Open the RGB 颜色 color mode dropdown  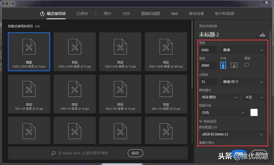click(220, 97)
